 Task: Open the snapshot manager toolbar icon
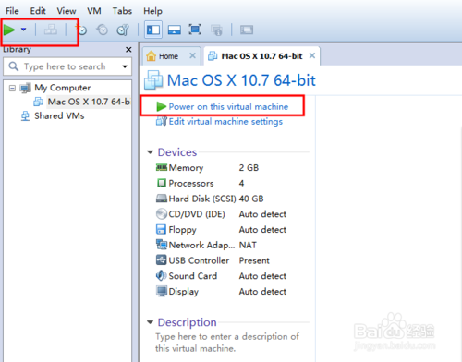point(123,30)
